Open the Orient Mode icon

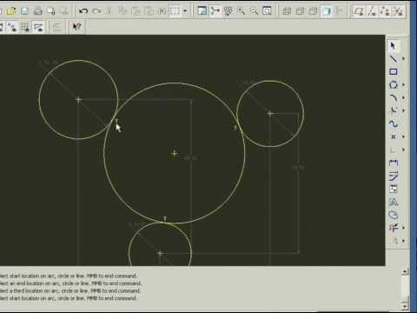[228, 11]
